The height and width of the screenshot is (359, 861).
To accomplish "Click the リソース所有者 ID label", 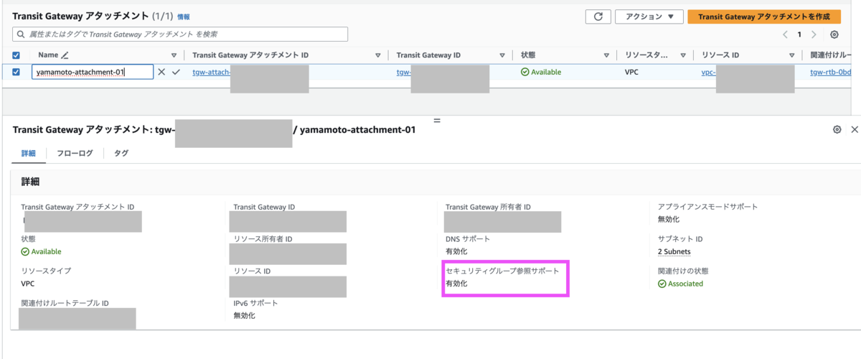I will 263,238.
